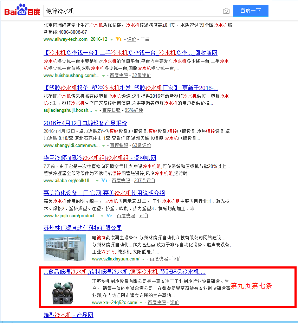Click the 评价 link for allway-tech.com
The width and height of the screenshot is (298, 323).
pos(131,39)
